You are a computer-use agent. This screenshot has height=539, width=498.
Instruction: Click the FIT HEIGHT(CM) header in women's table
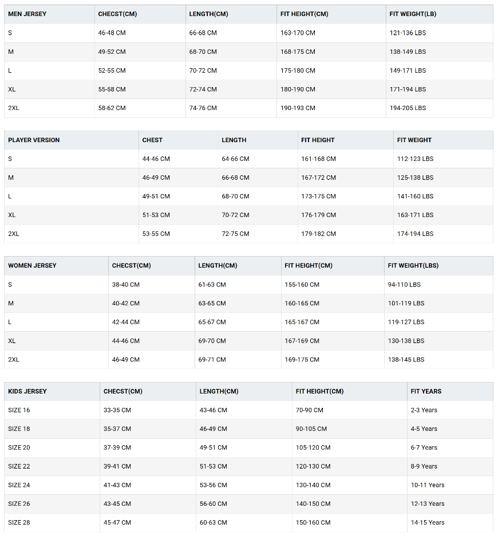tap(309, 266)
